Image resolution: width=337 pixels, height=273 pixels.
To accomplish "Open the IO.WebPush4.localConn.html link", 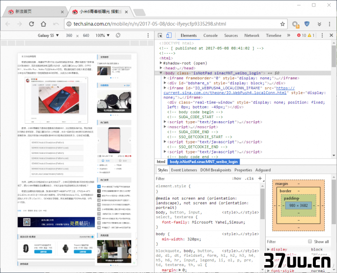I will click(225, 93).
